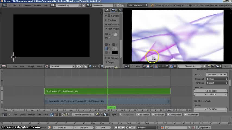Toggle the E Edge checkbox
Viewport: 232px width, 130px height.
point(114,45)
